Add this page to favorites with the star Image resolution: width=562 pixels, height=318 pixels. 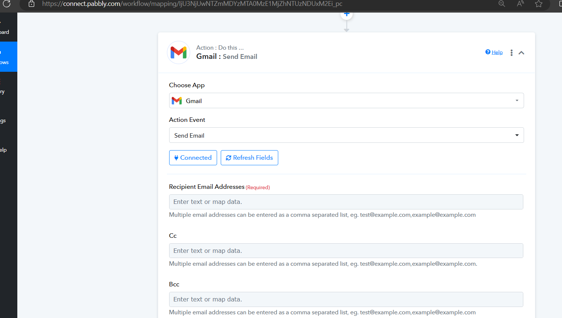(x=539, y=4)
